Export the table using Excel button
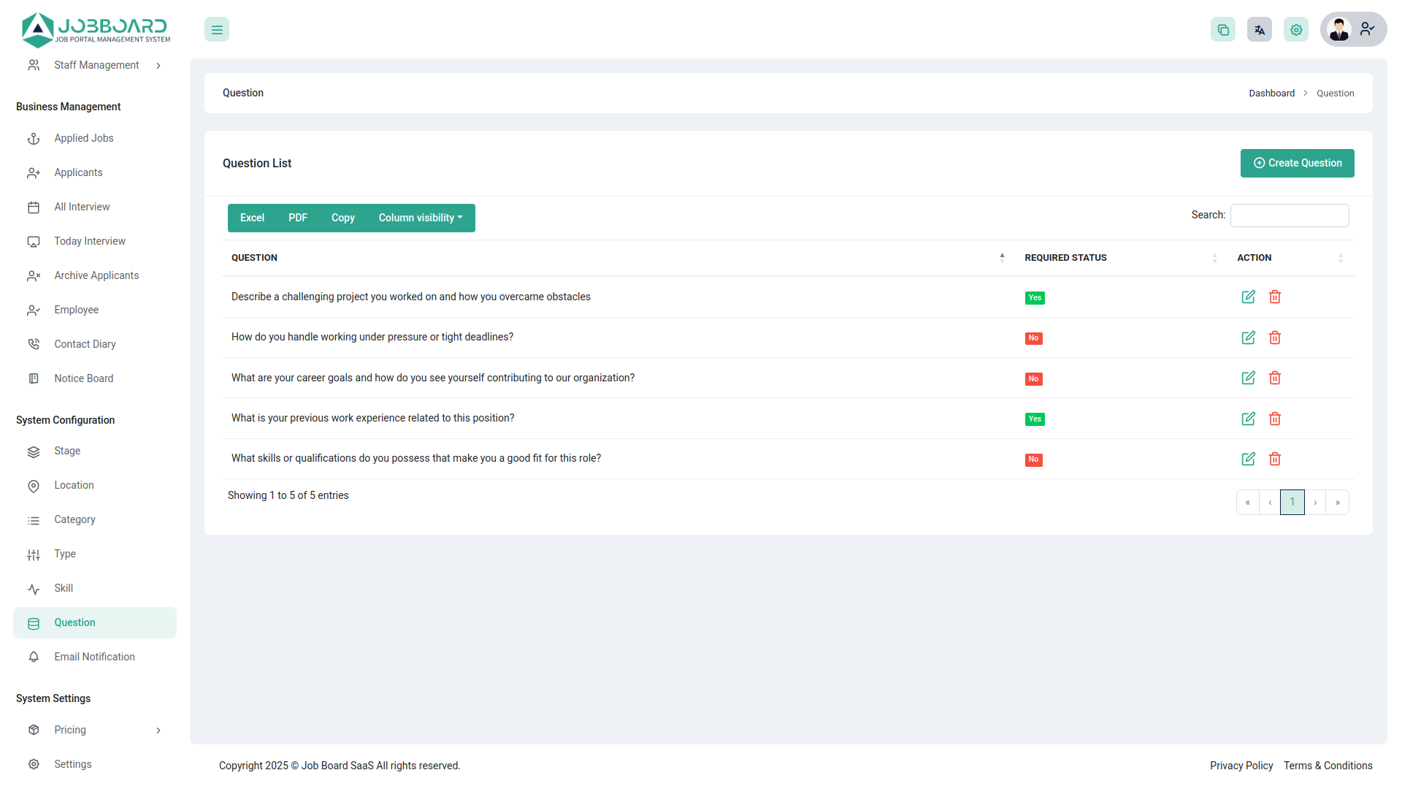The height and width of the screenshot is (789, 1402). point(252,218)
